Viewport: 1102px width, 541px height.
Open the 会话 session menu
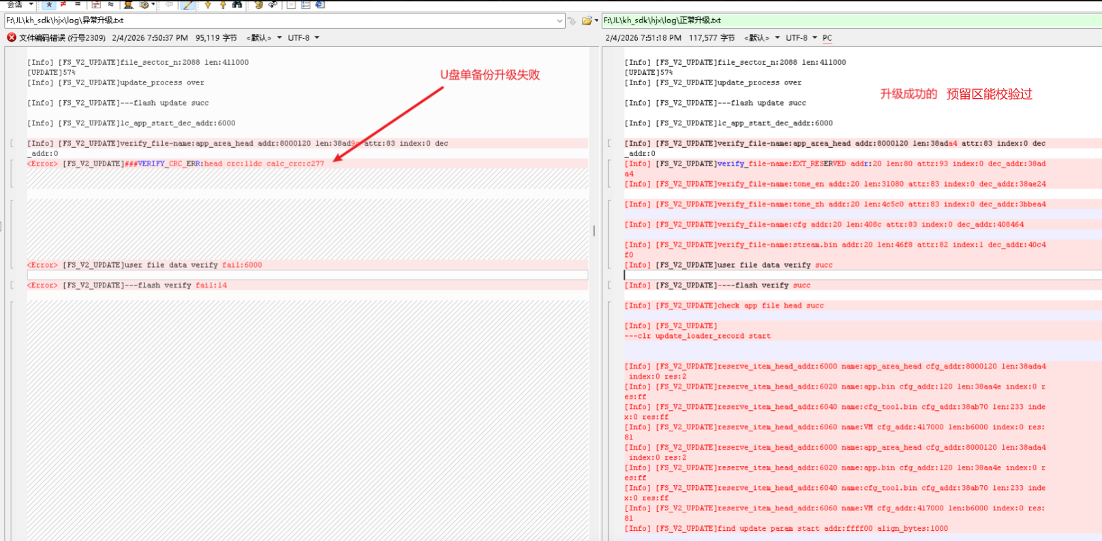click(x=20, y=4)
